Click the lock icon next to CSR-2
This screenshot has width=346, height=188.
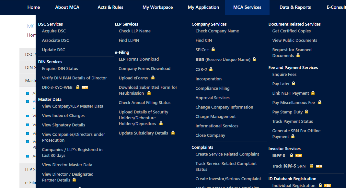[211, 69]
